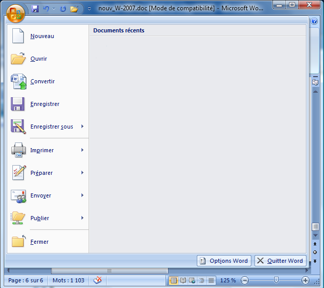Click the proofing errors book icon
Image resolution: width=324 pixels, height=288 pixels.
[97, 280]
